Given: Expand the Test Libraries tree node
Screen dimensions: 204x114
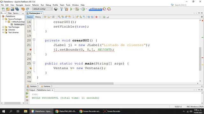Looking at the screenshot, I should pyautogui.click(x=3, y=32).
